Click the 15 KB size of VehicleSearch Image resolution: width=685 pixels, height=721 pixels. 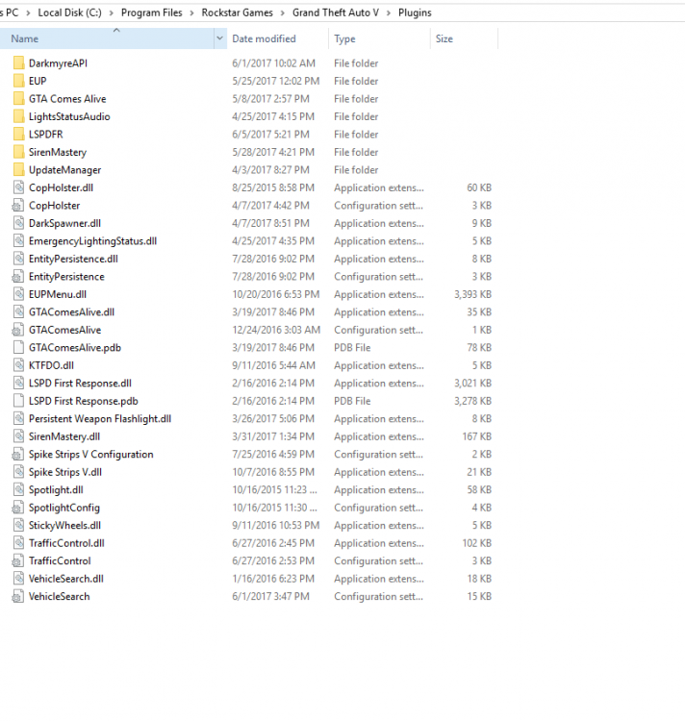click(479, 596)
